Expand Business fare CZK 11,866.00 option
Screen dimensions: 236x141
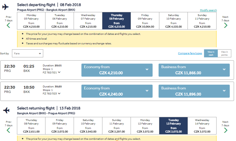[194, 70]
